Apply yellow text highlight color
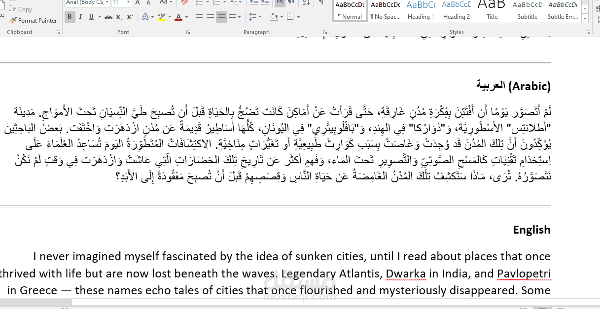Screen dimensions: 600x309 (x=161, y=17)
